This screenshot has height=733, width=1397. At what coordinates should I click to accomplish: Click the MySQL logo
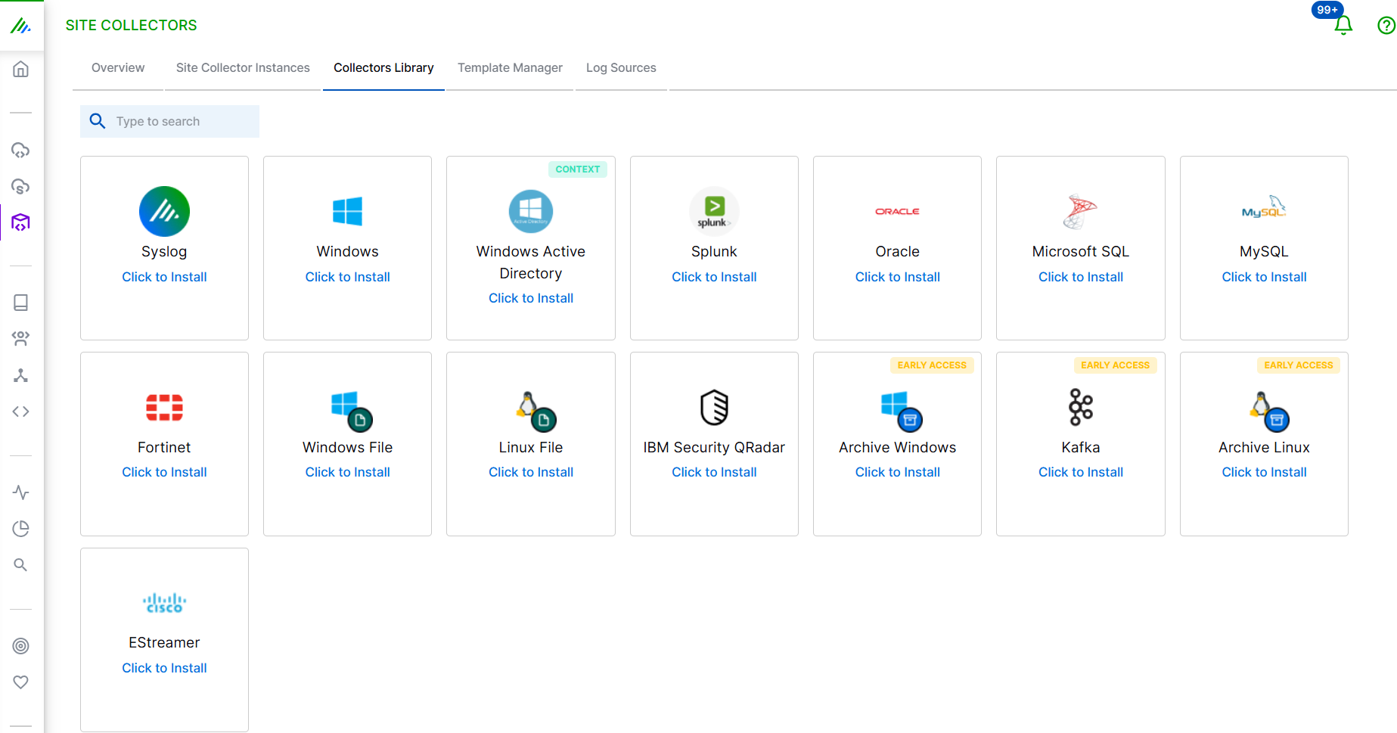[x=1264, y=207]
